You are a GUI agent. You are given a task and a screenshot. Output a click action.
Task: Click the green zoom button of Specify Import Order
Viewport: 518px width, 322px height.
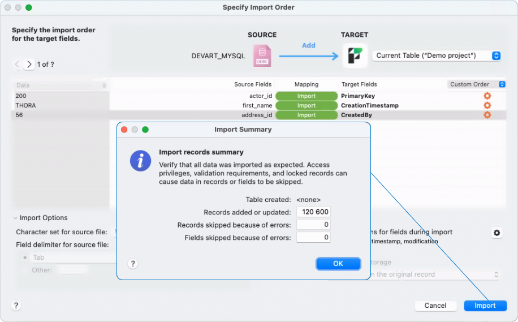tap(29, 7)
